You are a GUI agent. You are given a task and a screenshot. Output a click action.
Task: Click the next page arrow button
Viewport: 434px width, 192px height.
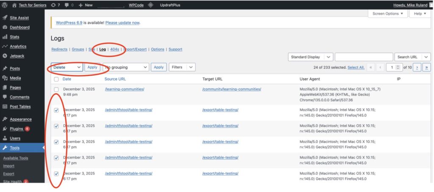tap(417, 67)
